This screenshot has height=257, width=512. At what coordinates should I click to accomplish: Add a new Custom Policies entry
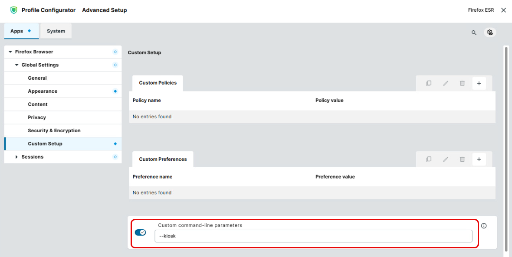[x=479, y=83]
